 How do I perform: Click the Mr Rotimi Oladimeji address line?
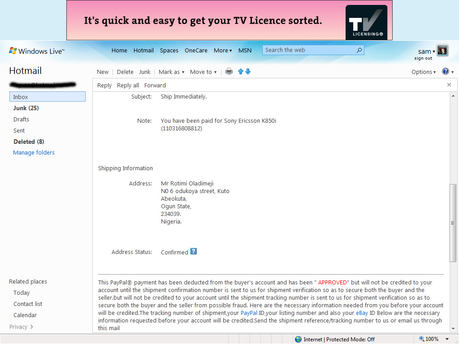pyautogui.click(x=187, y=183)
